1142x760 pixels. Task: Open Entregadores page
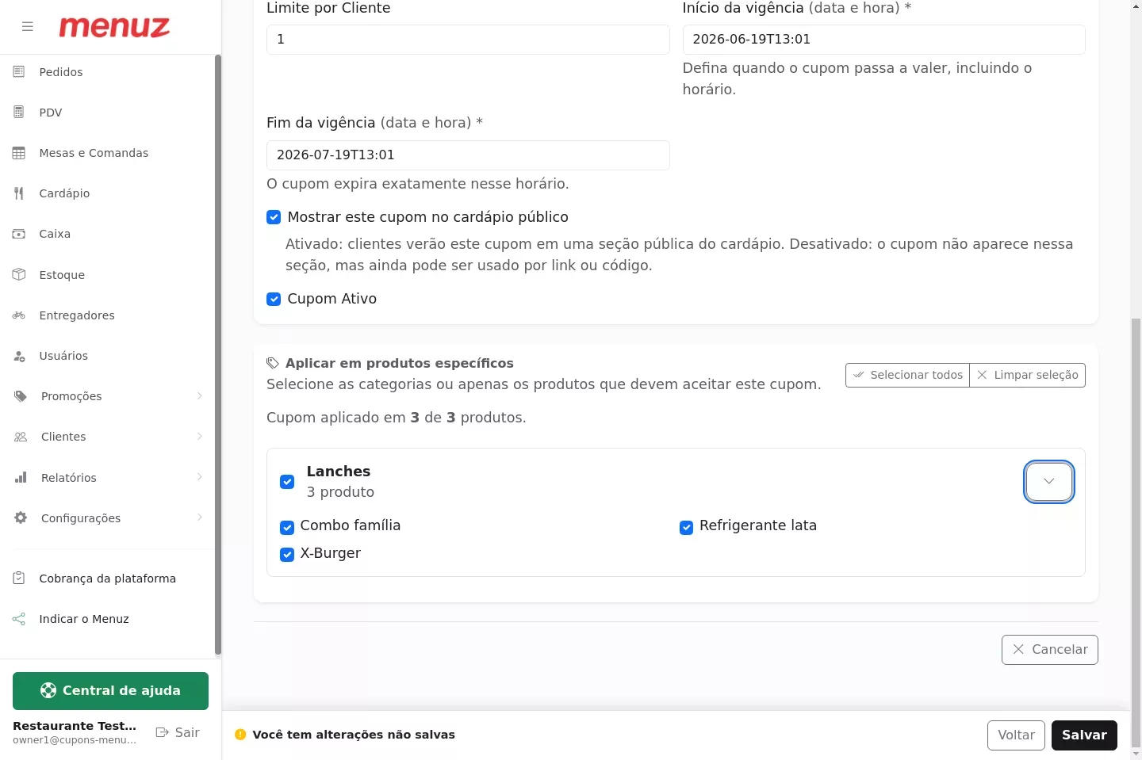[x=107, y=315]
